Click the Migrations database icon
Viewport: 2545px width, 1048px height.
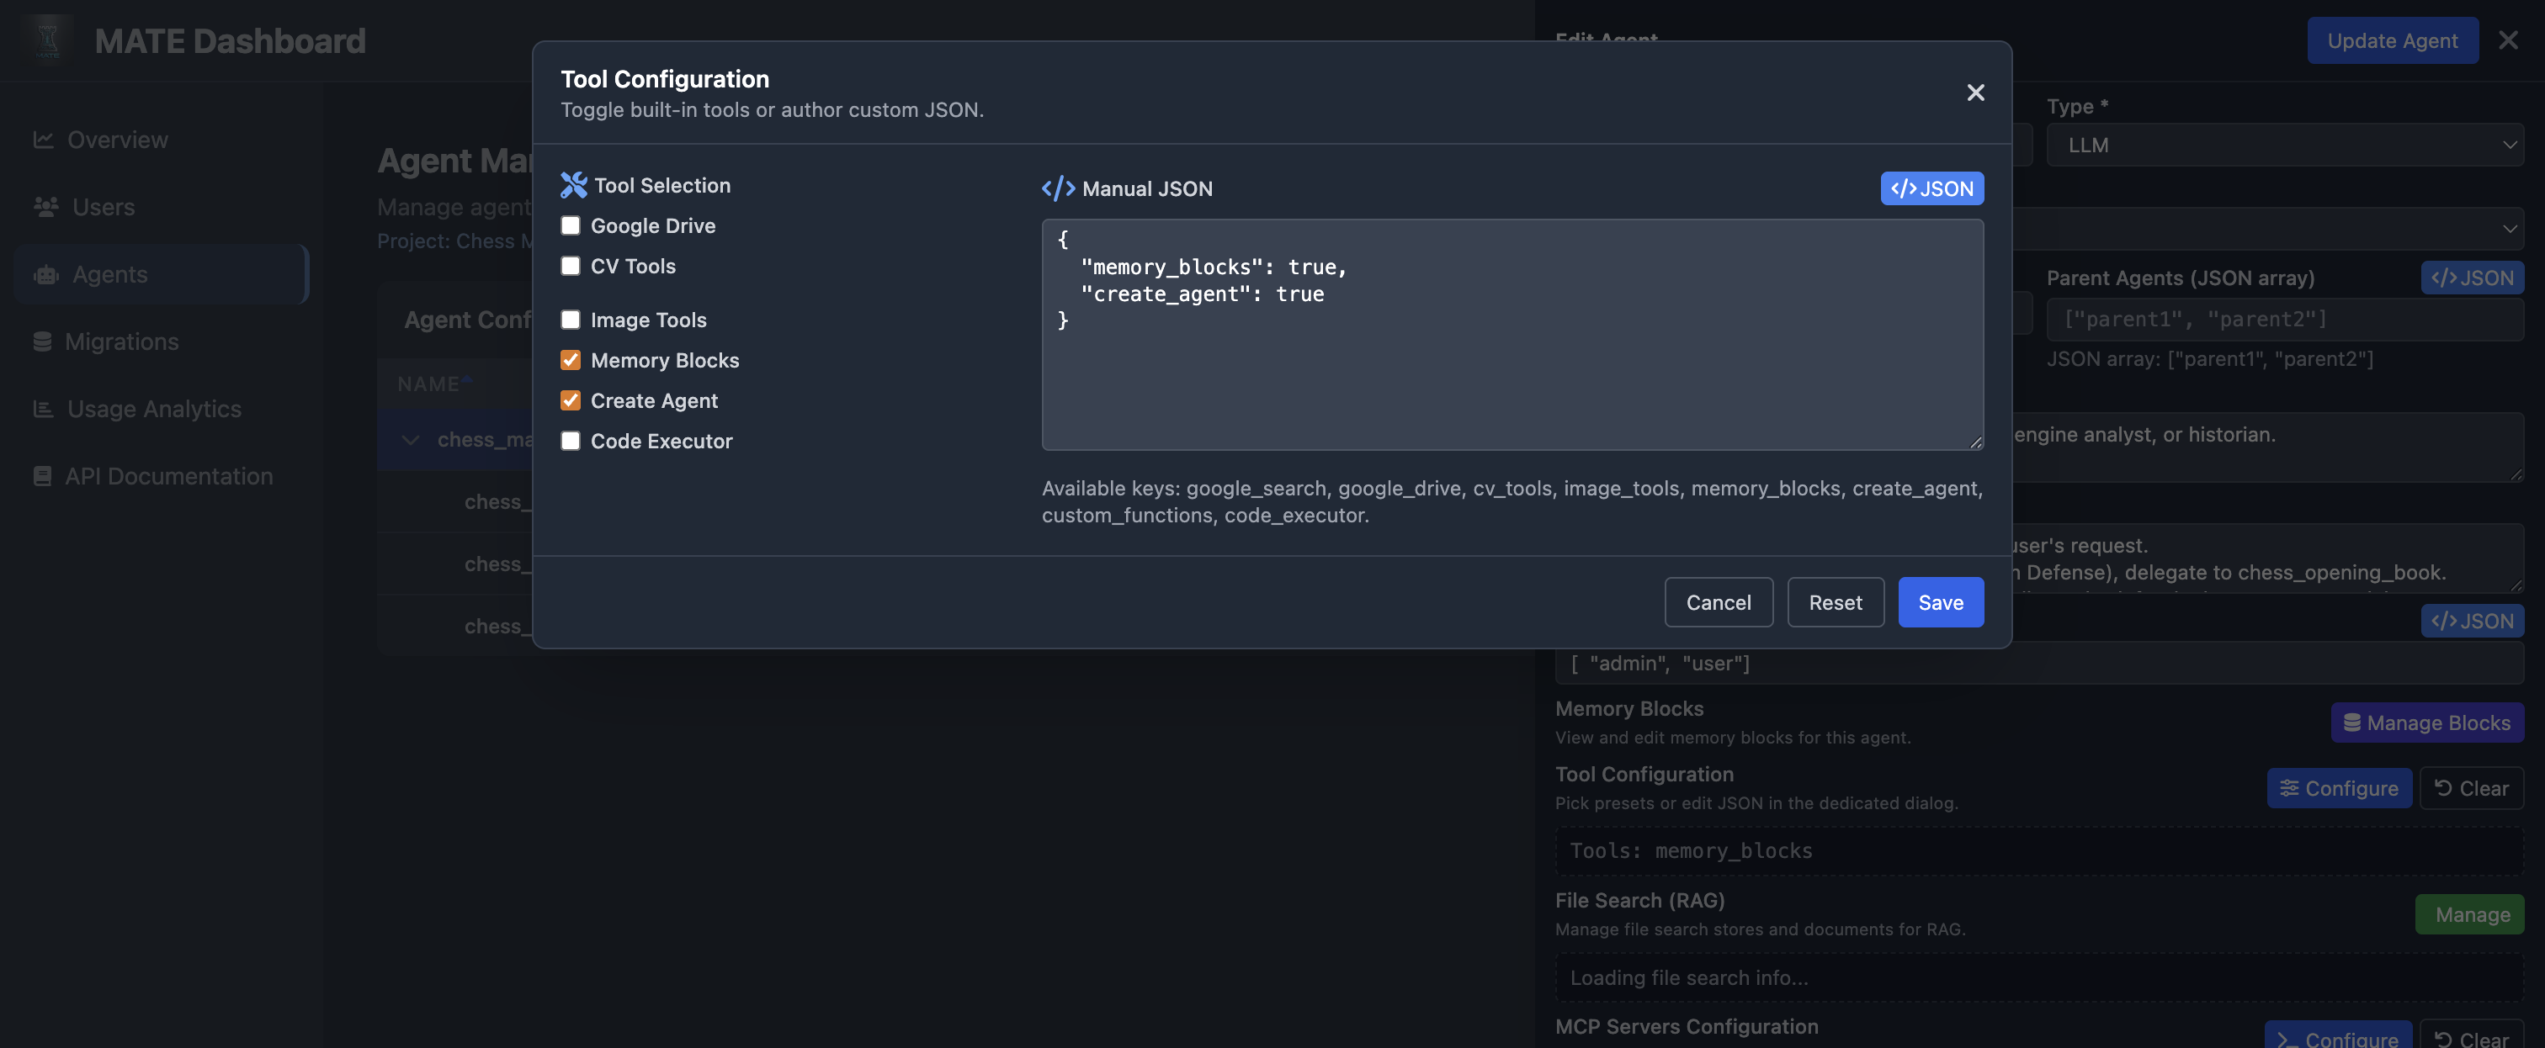(42, 341)
